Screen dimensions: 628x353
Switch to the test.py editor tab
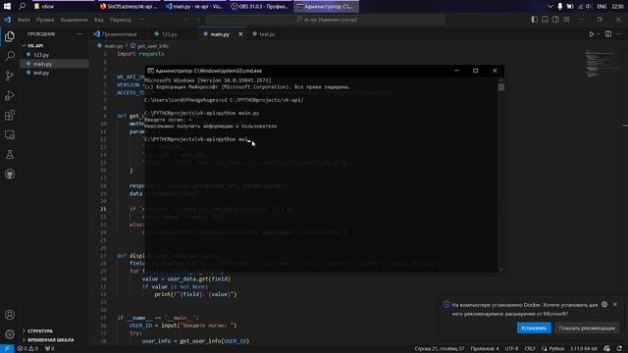click(267, 34)
